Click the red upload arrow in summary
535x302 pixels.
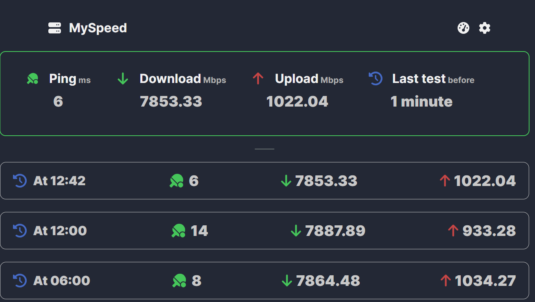[258, 79]
